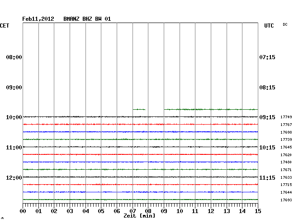The height and width of the screenshot is (223, 294).
Task: Click minute tick label 09
Action: click(x=164, y=211)
